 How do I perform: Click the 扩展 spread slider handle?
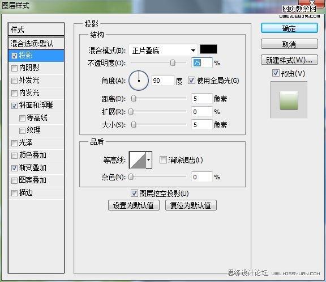click(x=131, y=112)
